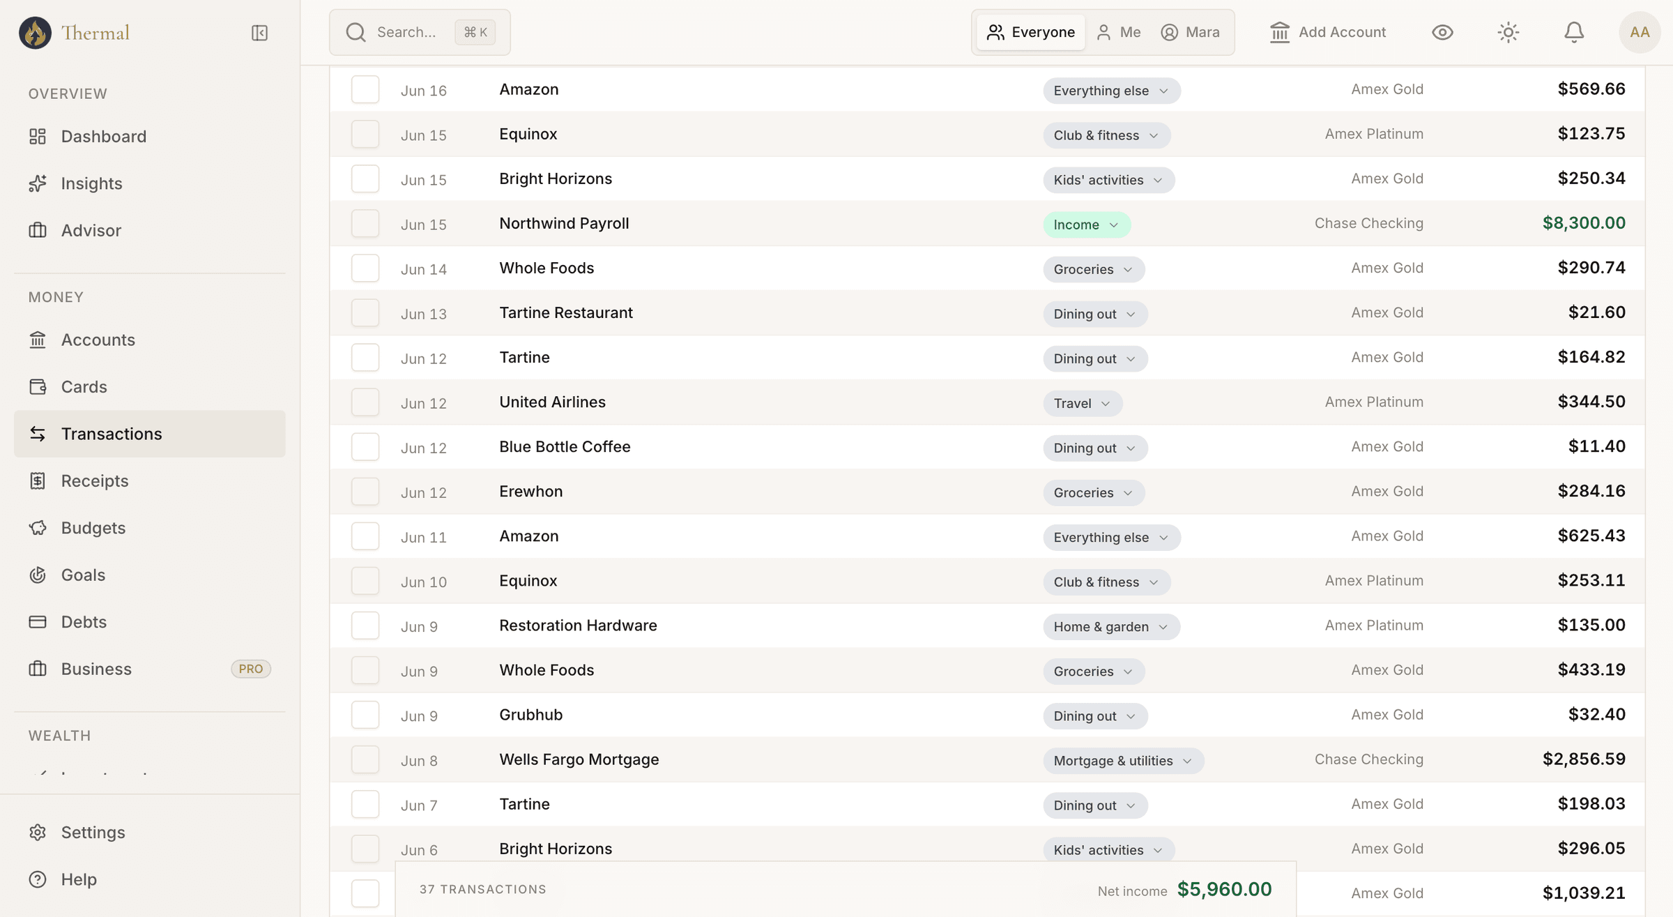This screenshot has width=1673, height=917.
Task: Open Dining out dropdown for Blue Bottle Coffee
Action: (x=1095, y=448)
